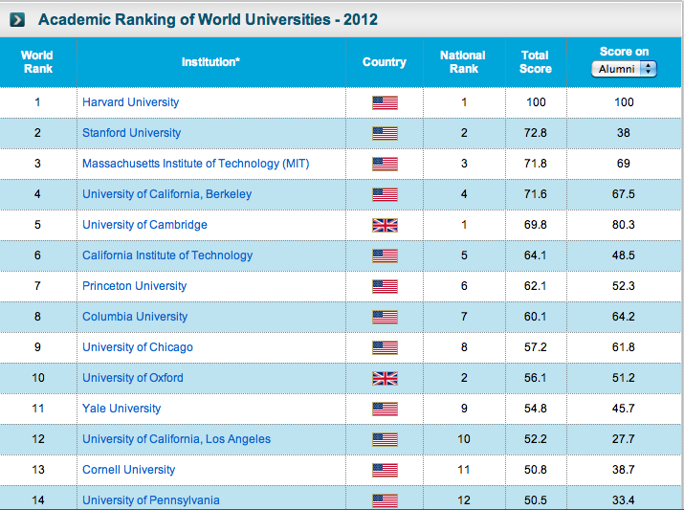Click the World Rank column header
684x510 pixels.
point(37,62)
